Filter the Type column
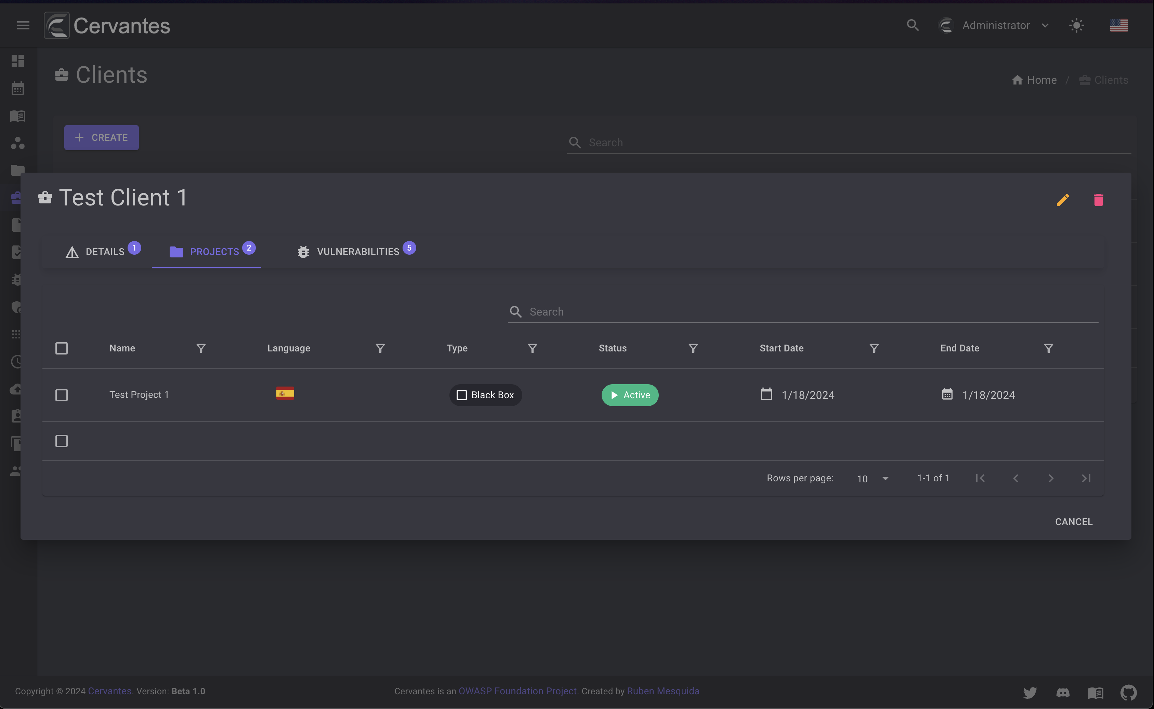The width and height of the screenshot is (1154, 709). 532,348
